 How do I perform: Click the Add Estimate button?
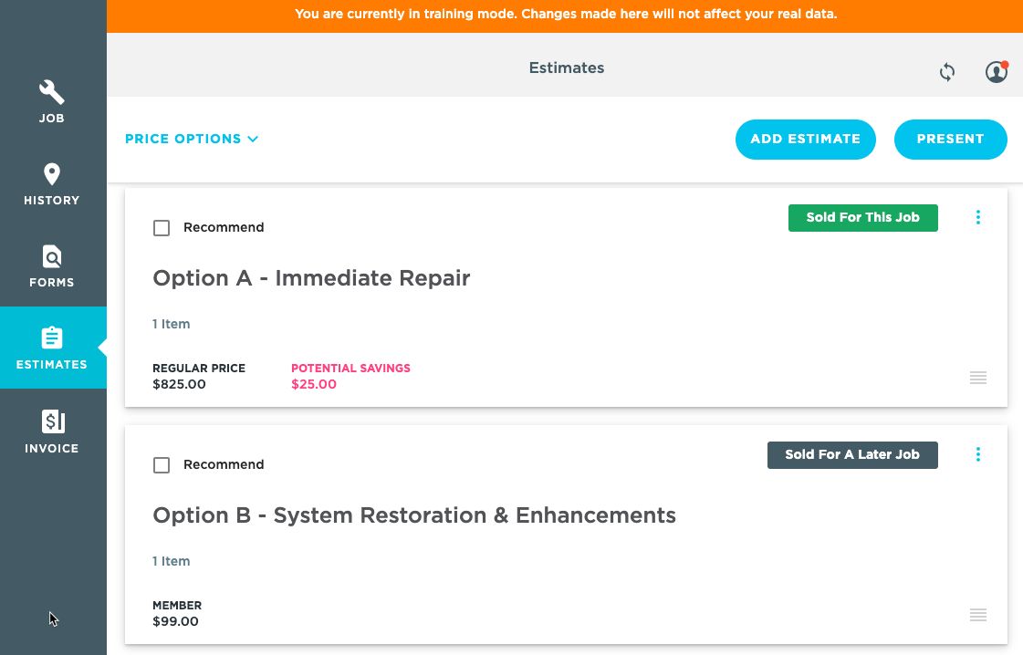[805, 139]
